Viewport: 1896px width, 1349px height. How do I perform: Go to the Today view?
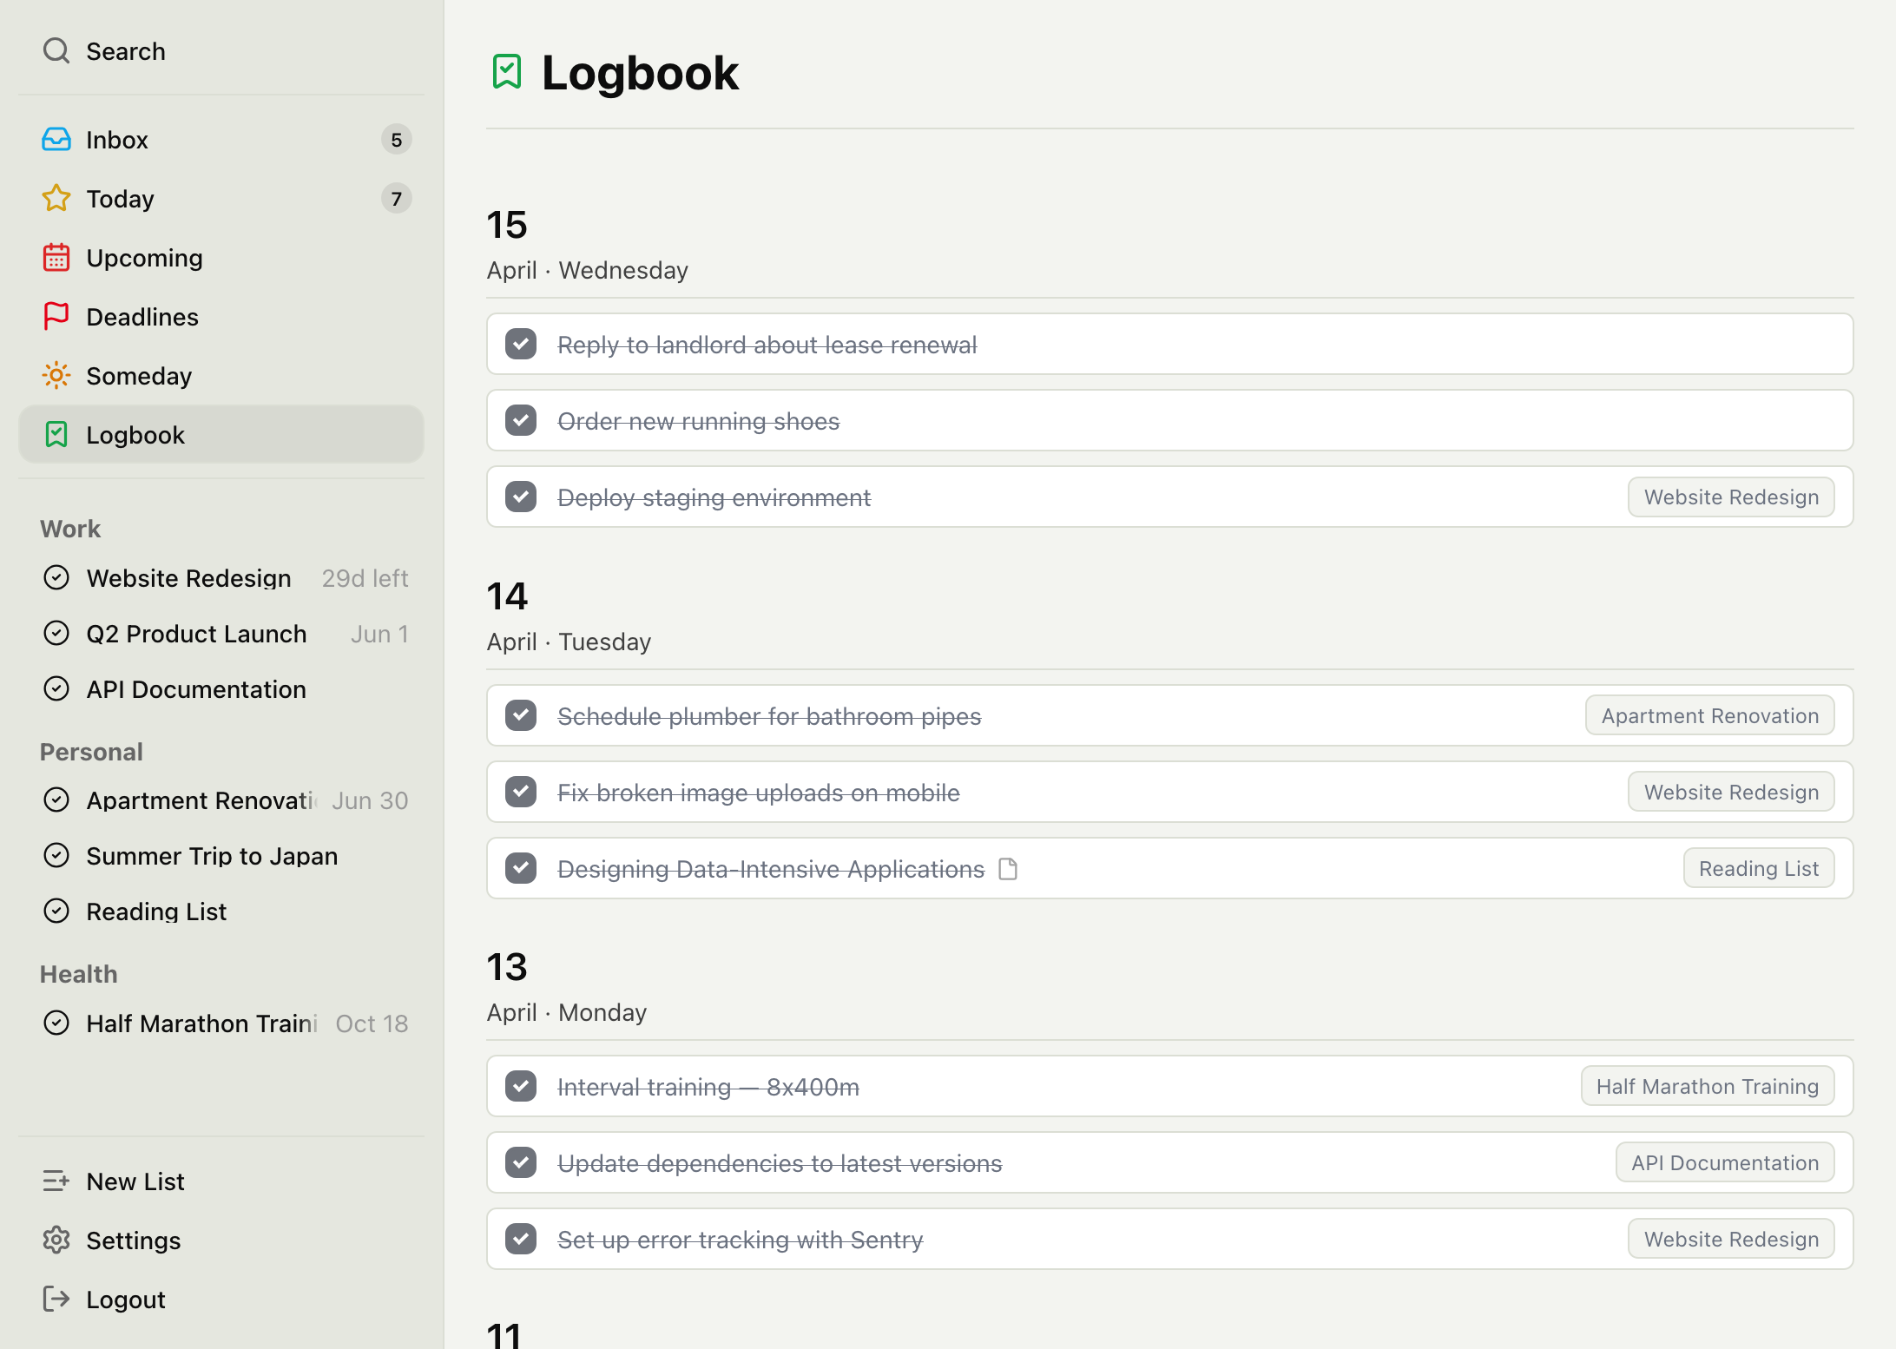(x=221, y=199)
